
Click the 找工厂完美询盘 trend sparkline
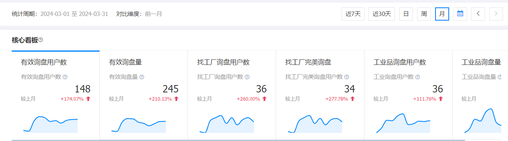click(315, 124)
